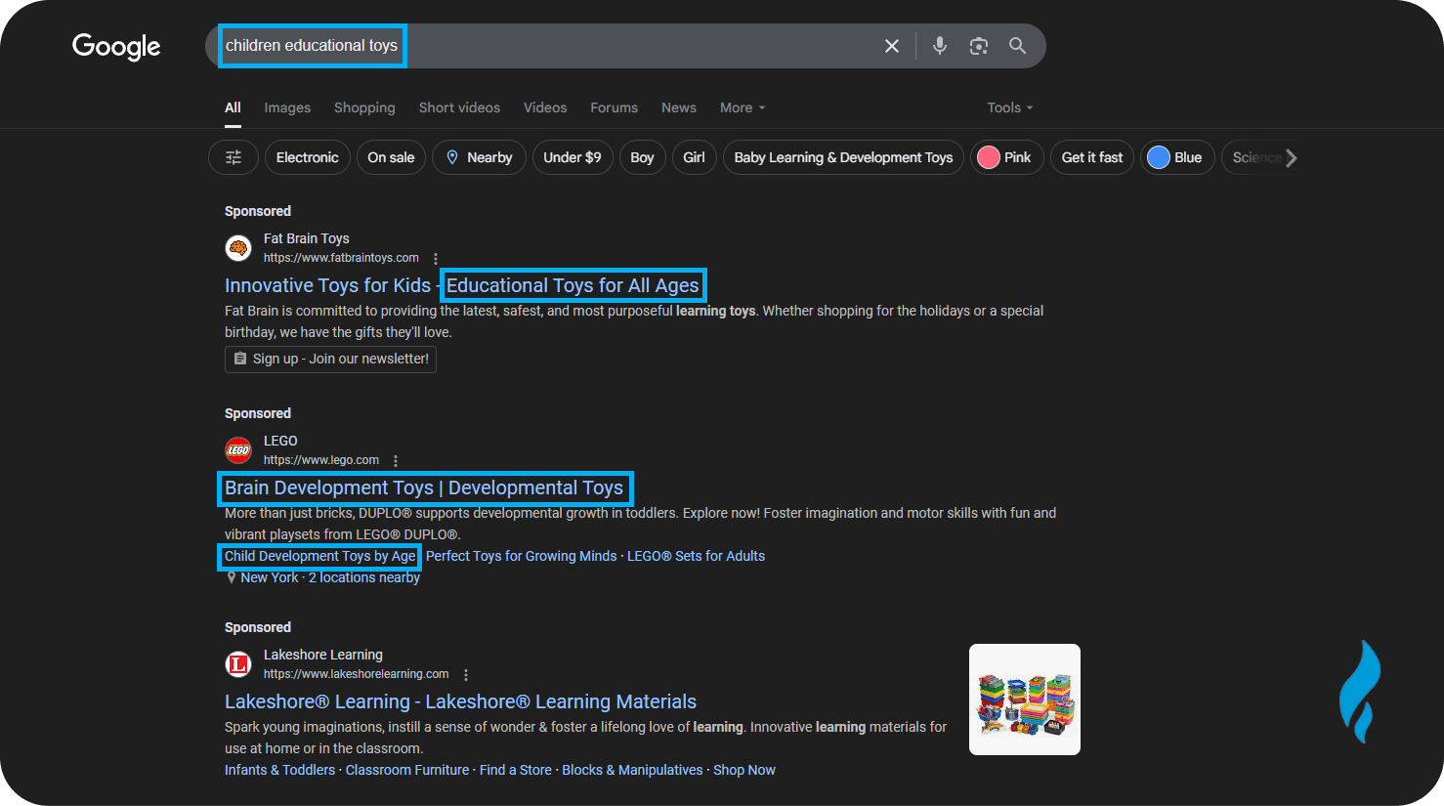Screen dimensions: 1444x806
Task: Apply the Electronic filter chip
Action: 308,157
